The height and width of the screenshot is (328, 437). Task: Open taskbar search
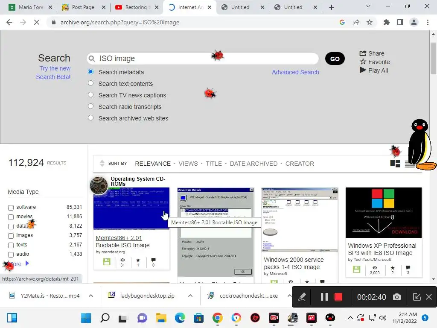pos(105,318)
